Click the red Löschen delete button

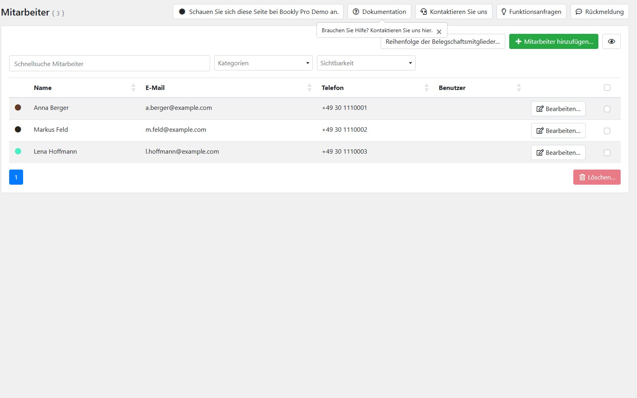(x=597, y=177)
